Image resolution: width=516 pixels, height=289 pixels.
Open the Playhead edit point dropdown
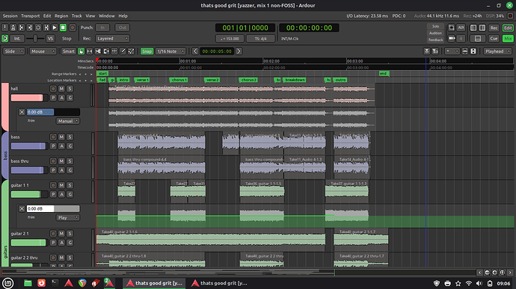click(497, 52)
